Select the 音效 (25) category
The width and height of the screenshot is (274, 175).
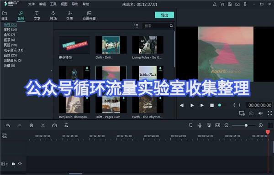(x=11, y=55)
